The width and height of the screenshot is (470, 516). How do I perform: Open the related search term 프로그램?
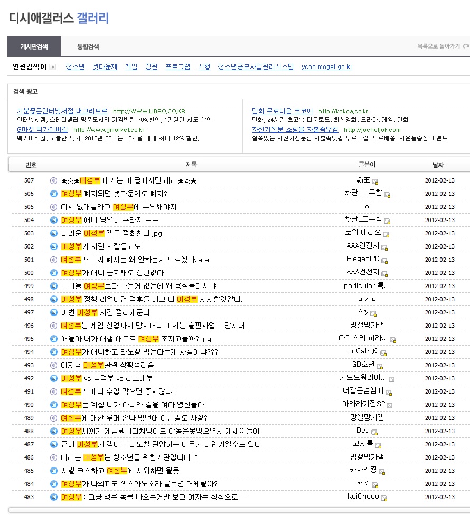click(178, 67)
